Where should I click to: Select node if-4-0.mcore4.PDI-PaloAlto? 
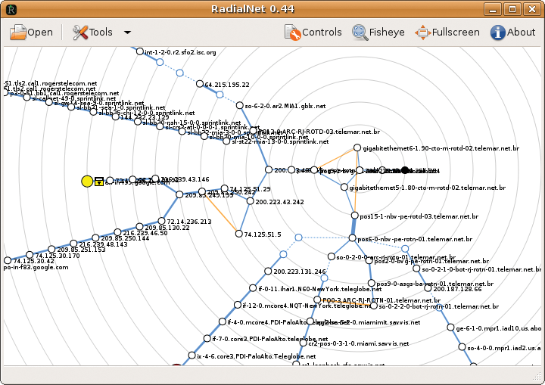coord(222,321)
